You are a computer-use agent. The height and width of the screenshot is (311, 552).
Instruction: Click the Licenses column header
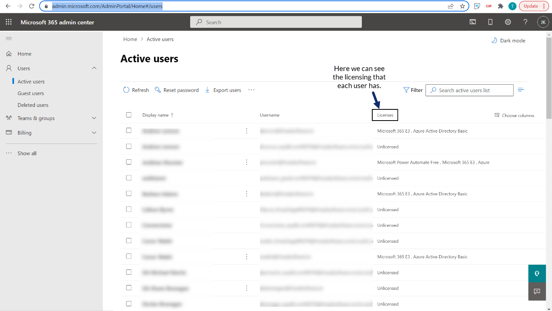tap(385, 115)
